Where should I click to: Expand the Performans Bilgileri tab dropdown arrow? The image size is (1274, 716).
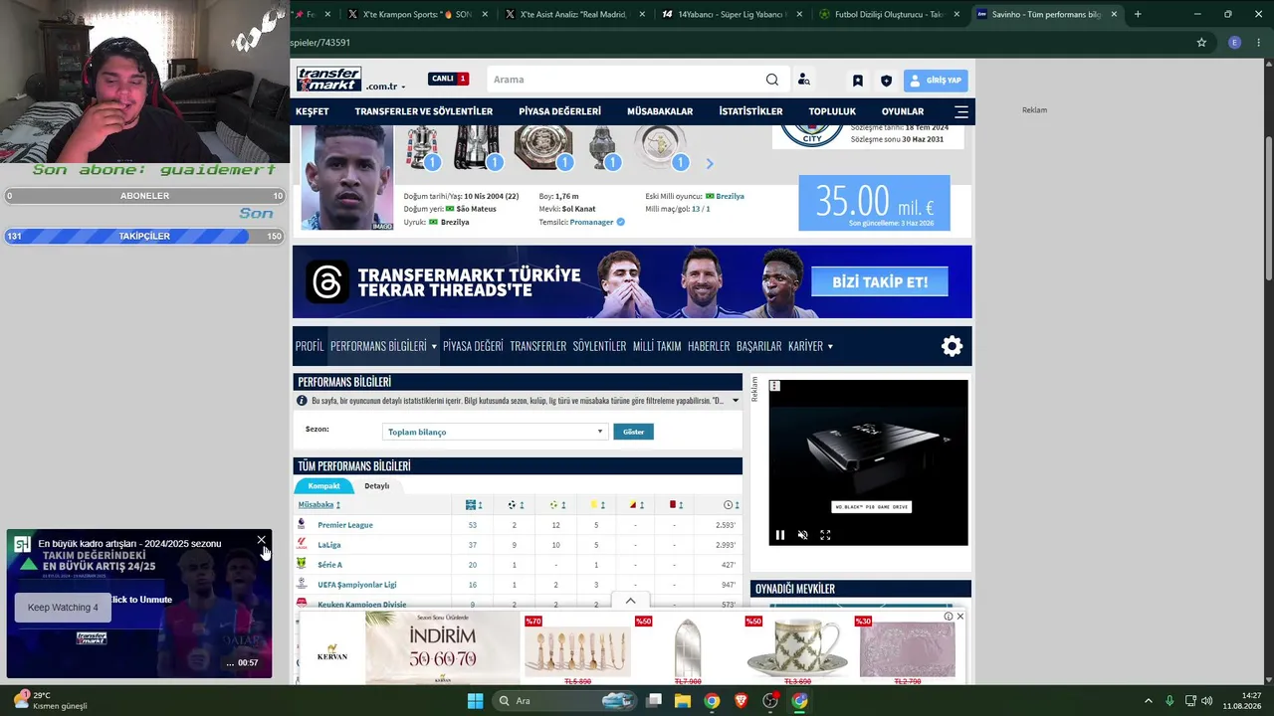(x=434, y=346)
